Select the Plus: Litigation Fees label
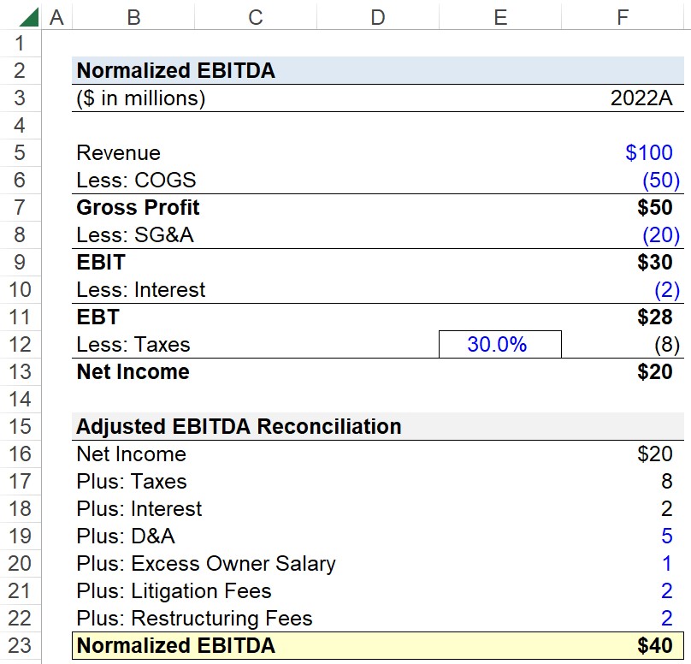Screen dimensions: 691x664 [x=174, y=590]
